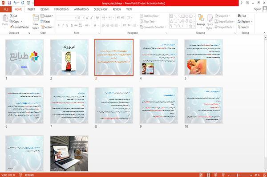The height and width of the screenshot is (177, 267).
Task: Open the FILE tab
Action: pyautogui.click(x=6, y=9)
